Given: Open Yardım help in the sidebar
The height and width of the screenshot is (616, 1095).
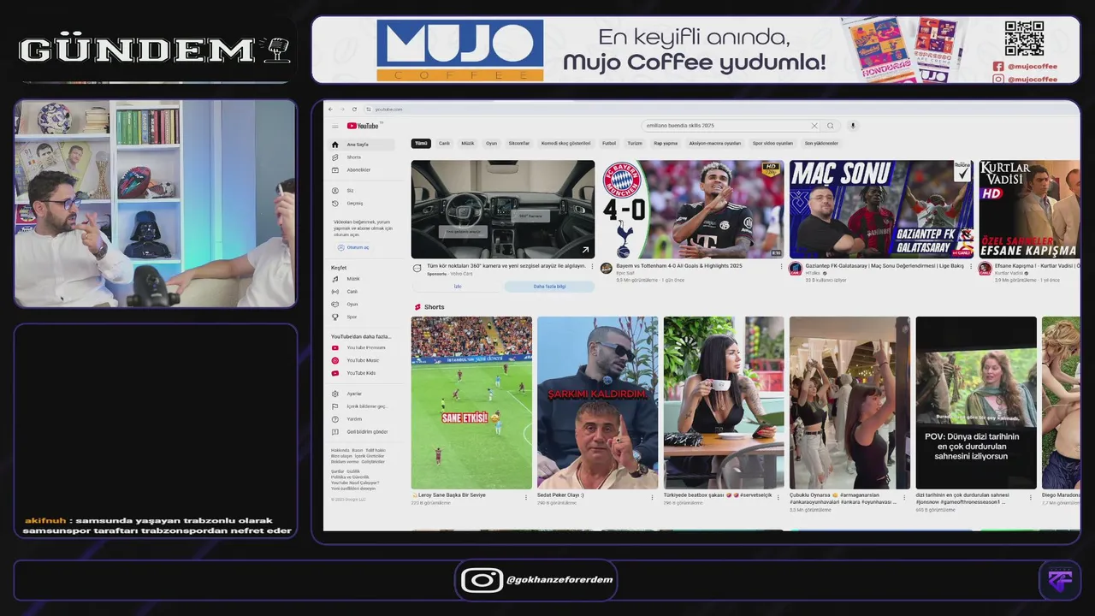Looking at the screenshot, I should (x=363, y=419).
